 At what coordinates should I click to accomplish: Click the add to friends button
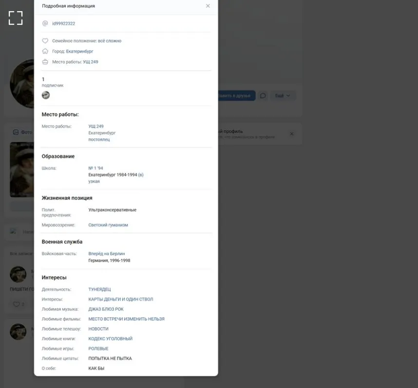pos(237,95)
